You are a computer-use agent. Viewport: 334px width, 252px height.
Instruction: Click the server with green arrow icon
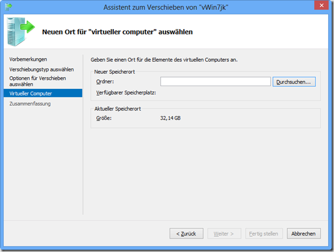pyautogui.click(x=21, y=31)
